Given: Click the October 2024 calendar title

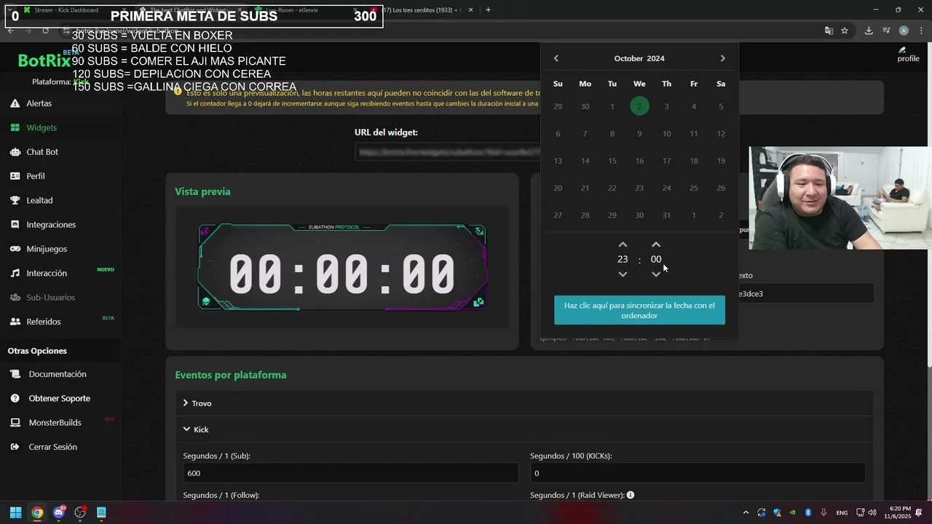Looking at the screenshot, I should coord(639,58).
